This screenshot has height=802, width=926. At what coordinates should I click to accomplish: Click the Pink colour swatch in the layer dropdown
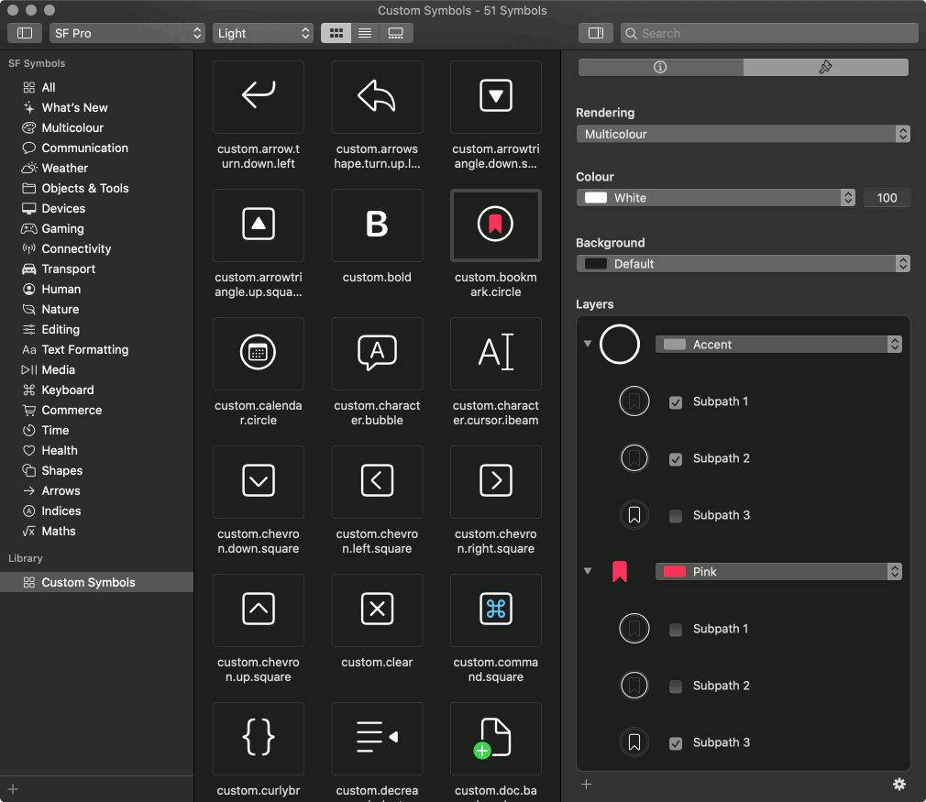(676, 571)
